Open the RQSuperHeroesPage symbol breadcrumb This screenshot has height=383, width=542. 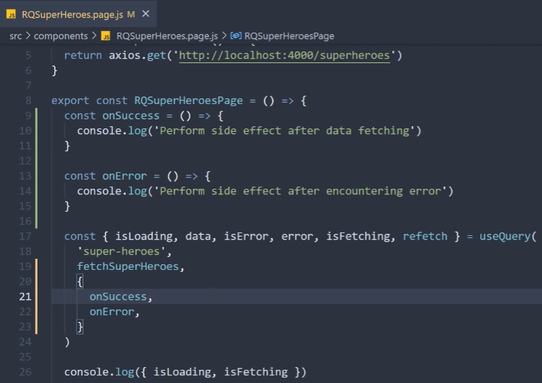pos(289,35)
